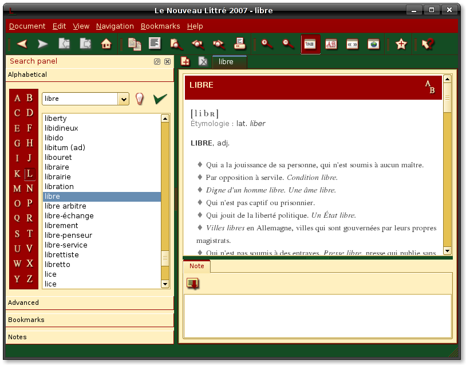The width and height of the screenshot is (466, 365).
Task: Float the Search panel
Action: (157, 61)
